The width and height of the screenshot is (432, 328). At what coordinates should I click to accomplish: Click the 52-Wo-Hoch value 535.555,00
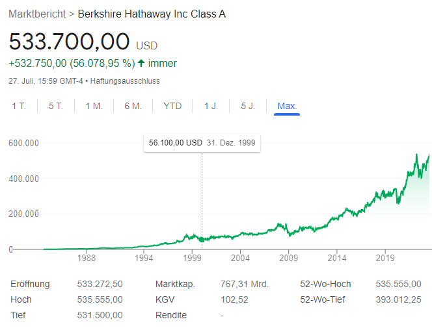[x=399, y=284]
